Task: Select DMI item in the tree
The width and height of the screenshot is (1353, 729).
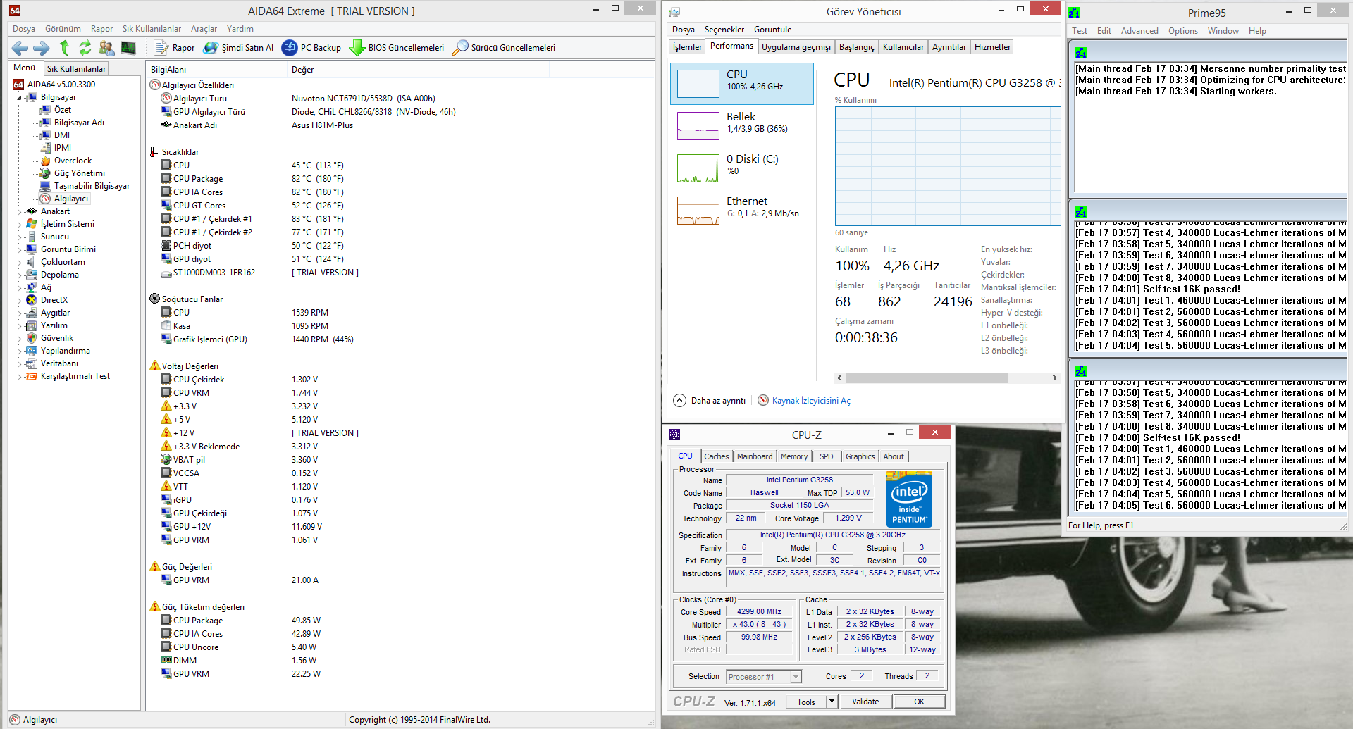Action: pos(62,135)
